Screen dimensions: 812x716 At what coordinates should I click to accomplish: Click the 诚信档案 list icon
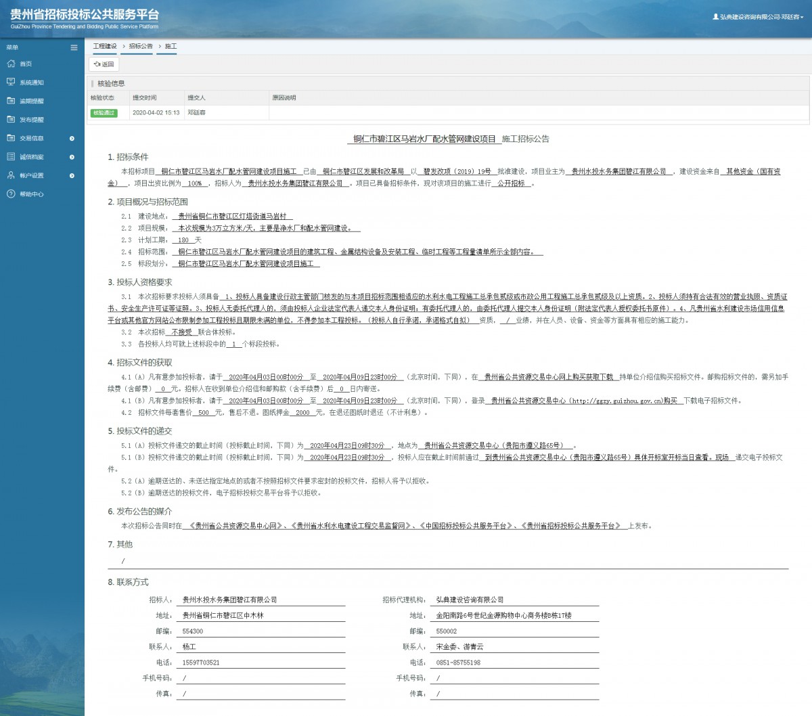click(11, 156)
